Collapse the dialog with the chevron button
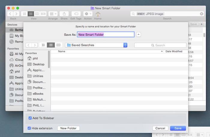Viewport: 210px width, 137px height. click(139, 35)
